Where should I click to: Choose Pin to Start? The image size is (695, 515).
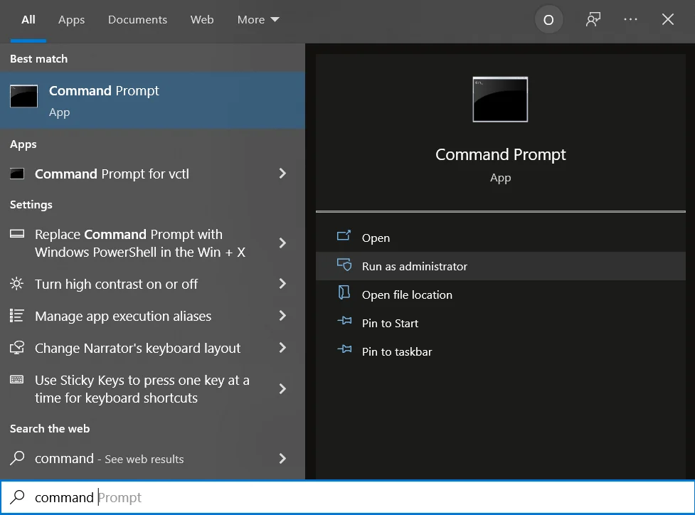point(500,323)
